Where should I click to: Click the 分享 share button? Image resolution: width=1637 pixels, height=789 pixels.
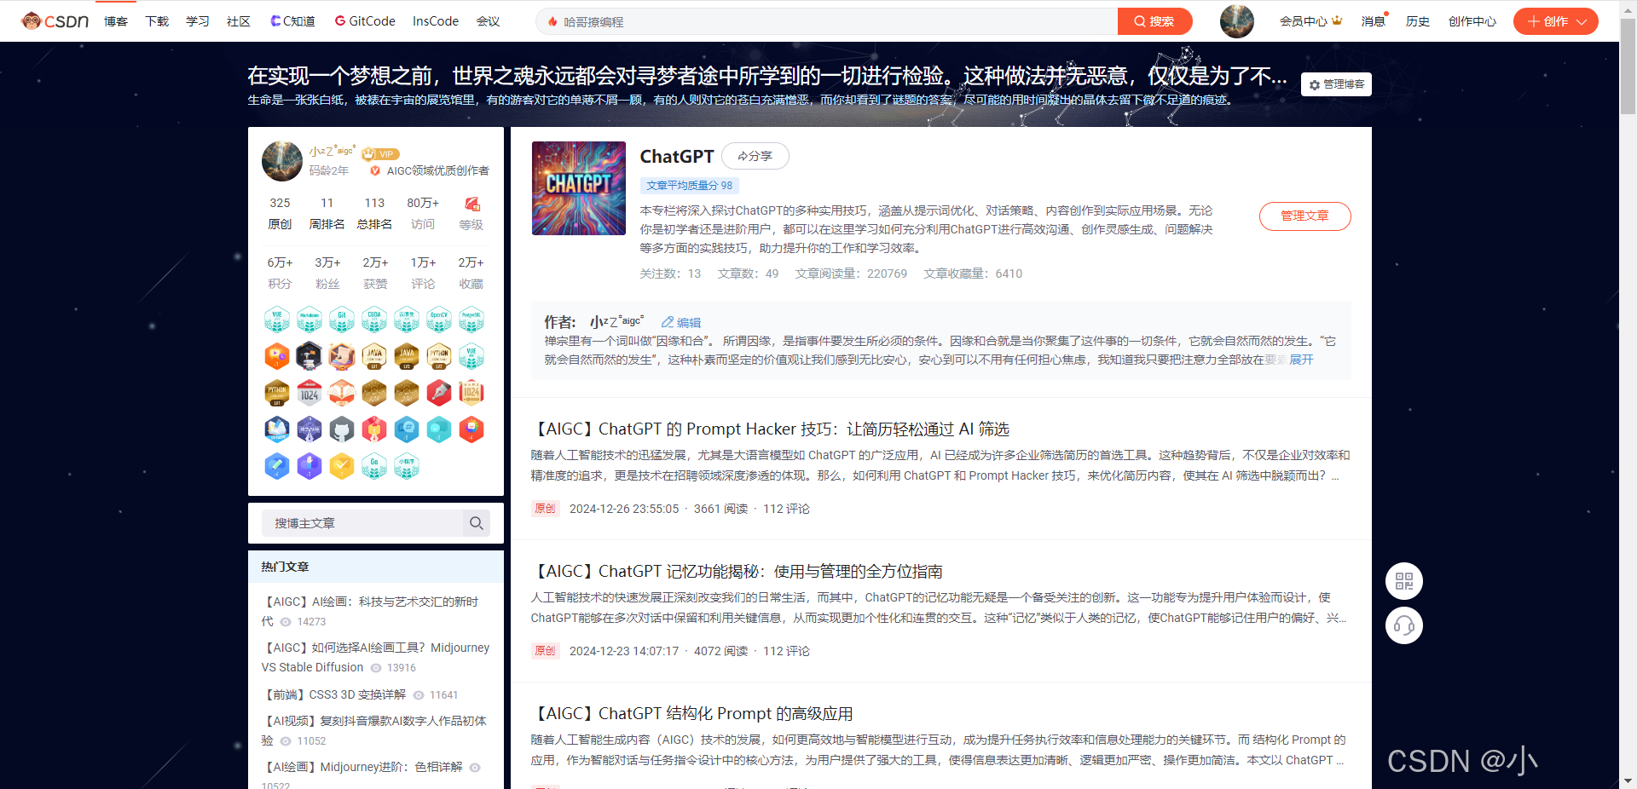tap(755, 156)
